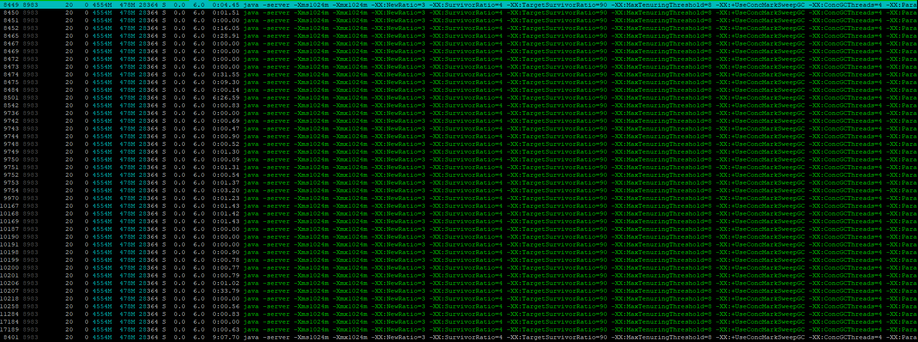Click the process row with PID 8474
Image resolution: width=918 pixels, height=342 pixels.
point(459,74)
